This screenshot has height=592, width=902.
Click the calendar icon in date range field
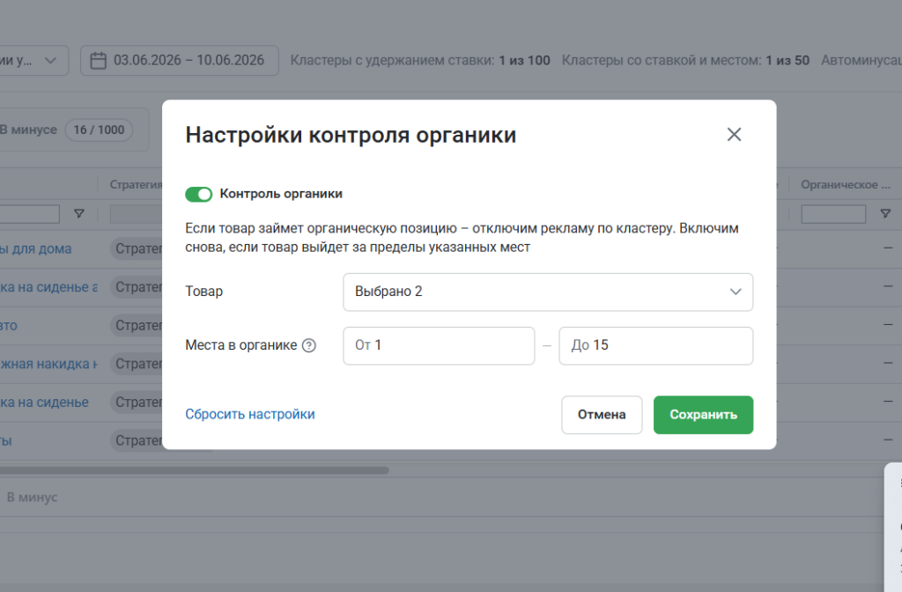pos(99,61)
